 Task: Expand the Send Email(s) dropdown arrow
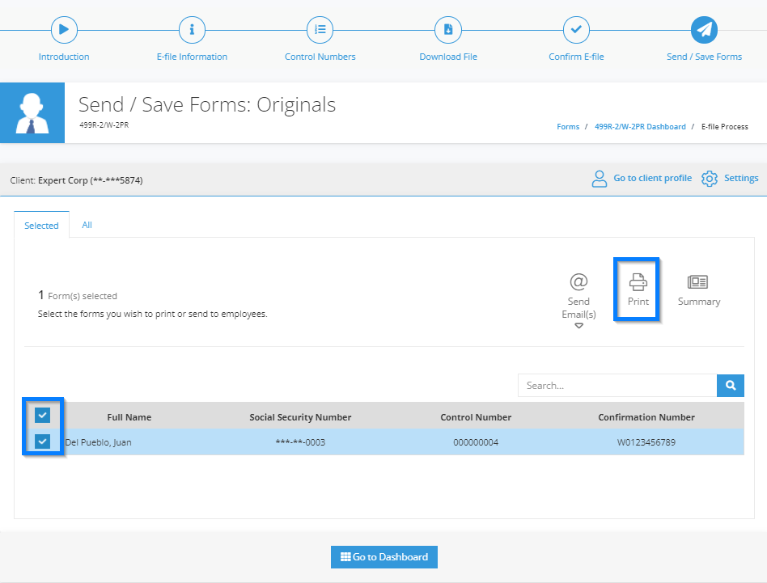(x=578, y=326)
